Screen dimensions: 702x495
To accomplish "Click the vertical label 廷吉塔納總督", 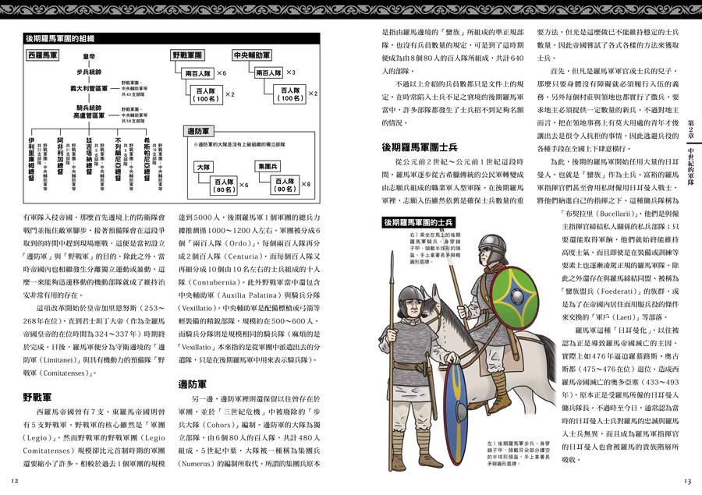I will 89,156.
